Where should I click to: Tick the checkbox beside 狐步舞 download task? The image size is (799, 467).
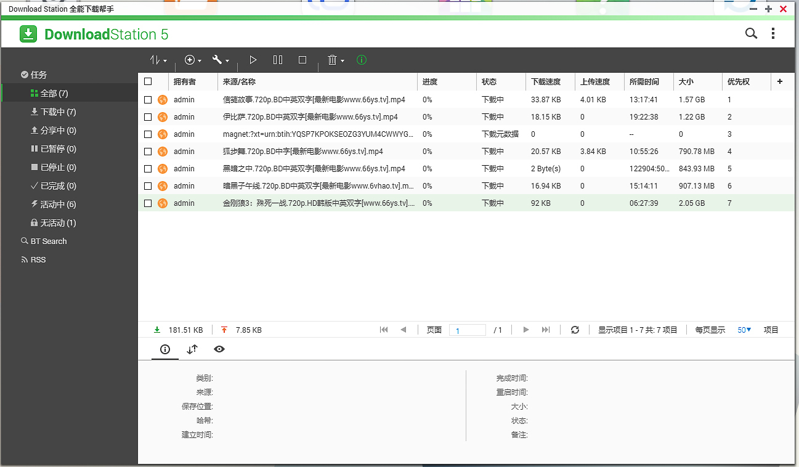coord(148,151)
